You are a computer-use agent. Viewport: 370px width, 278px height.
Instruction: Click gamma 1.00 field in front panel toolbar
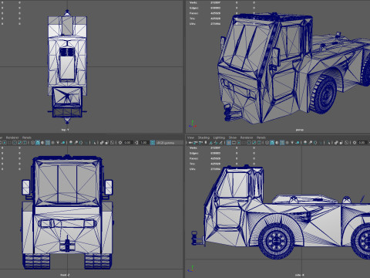[144, 143]
